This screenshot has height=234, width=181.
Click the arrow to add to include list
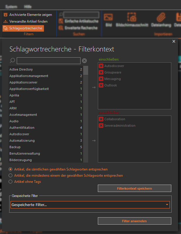94,87
